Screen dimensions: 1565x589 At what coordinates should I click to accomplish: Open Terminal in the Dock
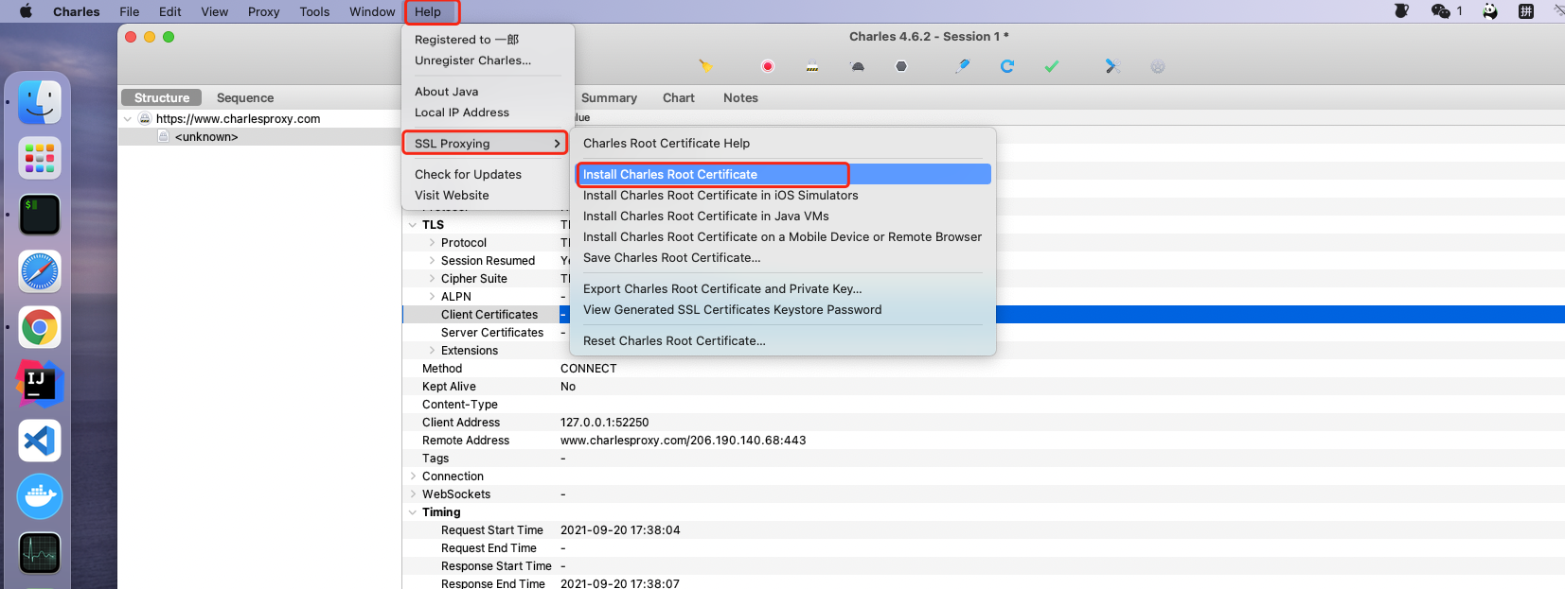(40, 215)
